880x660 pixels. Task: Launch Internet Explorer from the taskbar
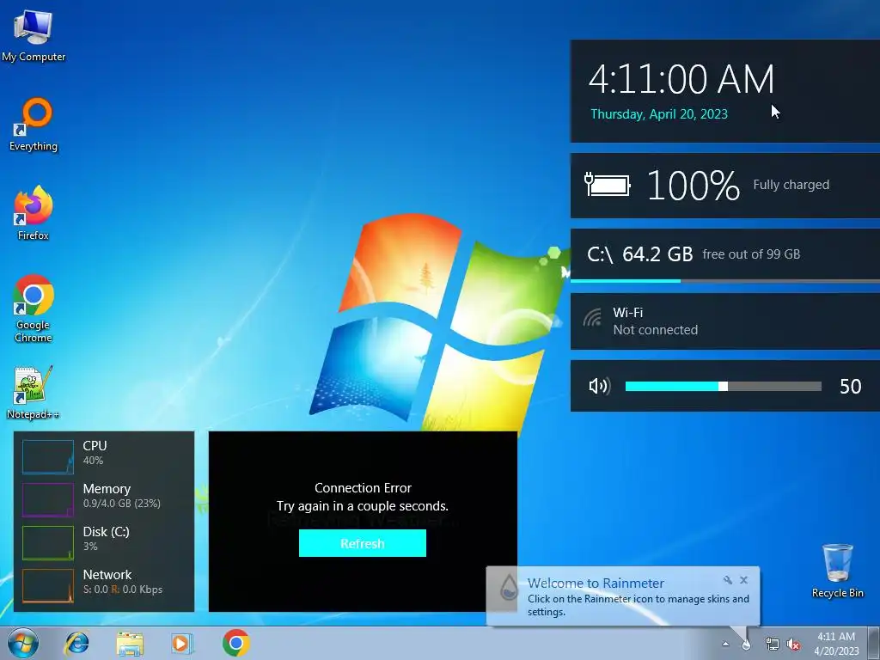point(76,643)
